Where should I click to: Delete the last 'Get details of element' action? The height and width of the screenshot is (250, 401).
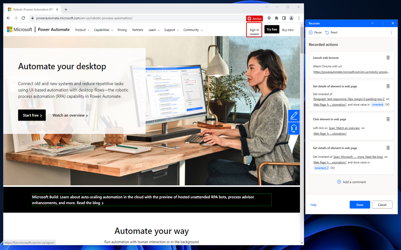pos(388,147)
